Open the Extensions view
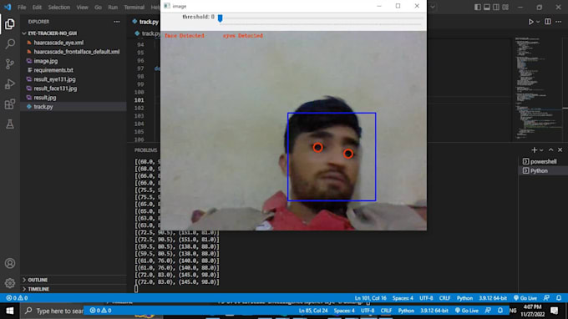 tap(10, 104)
